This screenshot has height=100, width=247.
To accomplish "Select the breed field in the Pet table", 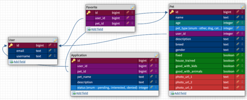I will [207, 44].
